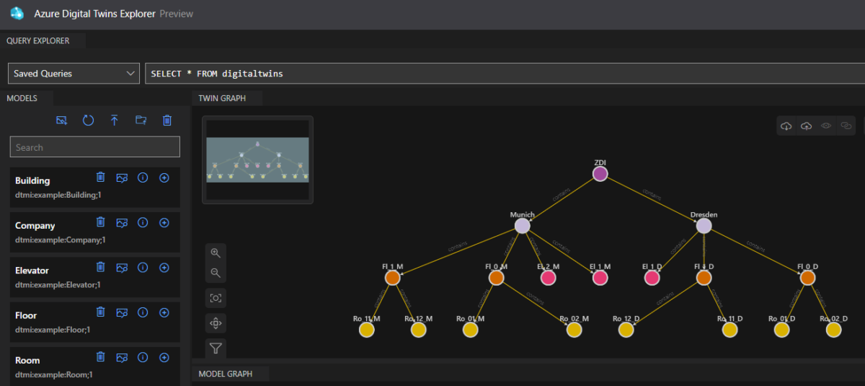
Task: Delete the Building model
Action: 101,177
